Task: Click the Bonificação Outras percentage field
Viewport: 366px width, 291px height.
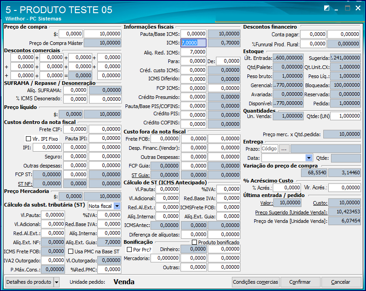Action: (x=194, y=267)
